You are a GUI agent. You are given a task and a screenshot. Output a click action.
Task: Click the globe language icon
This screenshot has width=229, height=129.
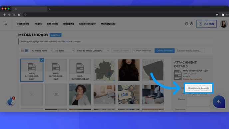coord(186,24)
